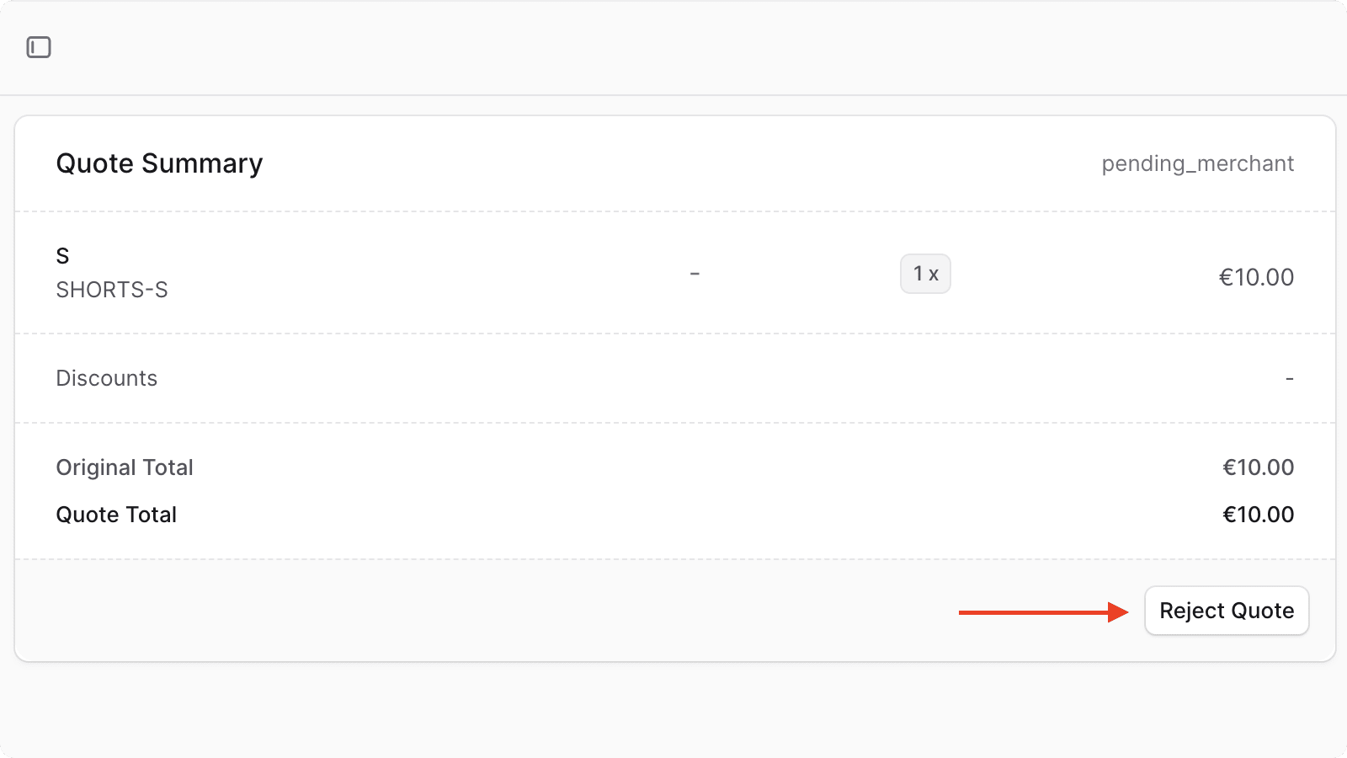The height and width of the screenshot is (758, 1347).
Task: Click the 1 x quantity badge
Action: (x=925, y=273)
